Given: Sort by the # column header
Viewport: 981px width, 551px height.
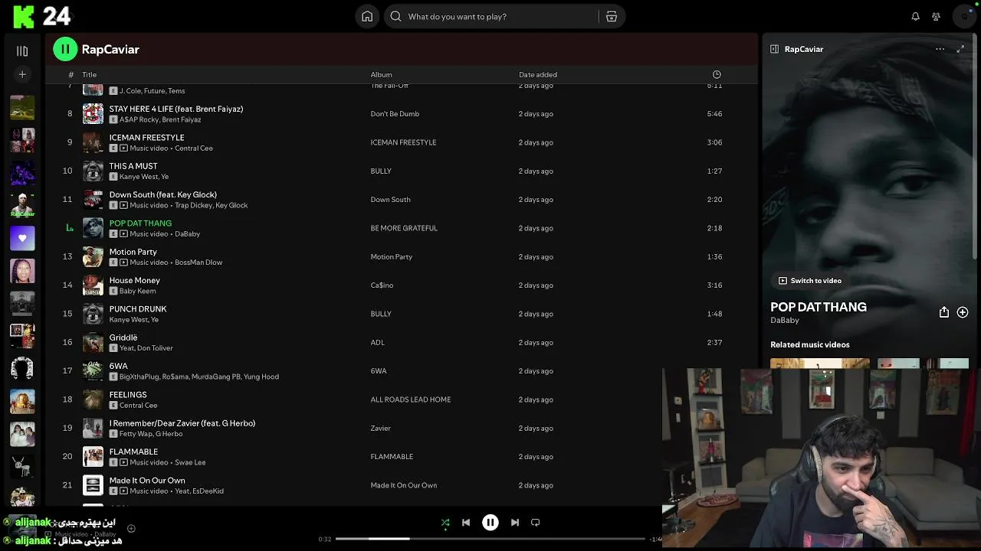Looking at the screenshot, I should pyautogui.click(x=71, y=74).
